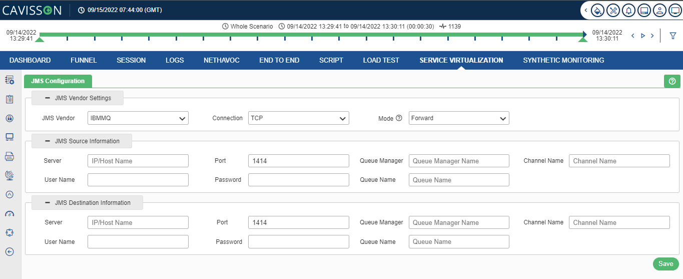This screenshot has width=683, height=279.
Task: Open the NETHAVOC menu
Action: (222, 60)
